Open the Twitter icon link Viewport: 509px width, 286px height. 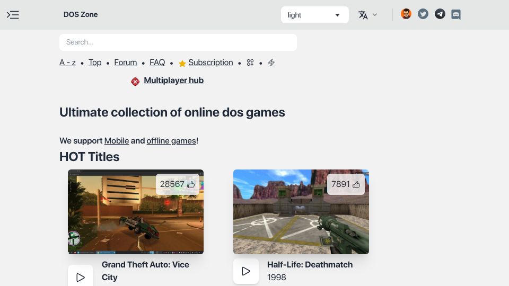(423, 14)
